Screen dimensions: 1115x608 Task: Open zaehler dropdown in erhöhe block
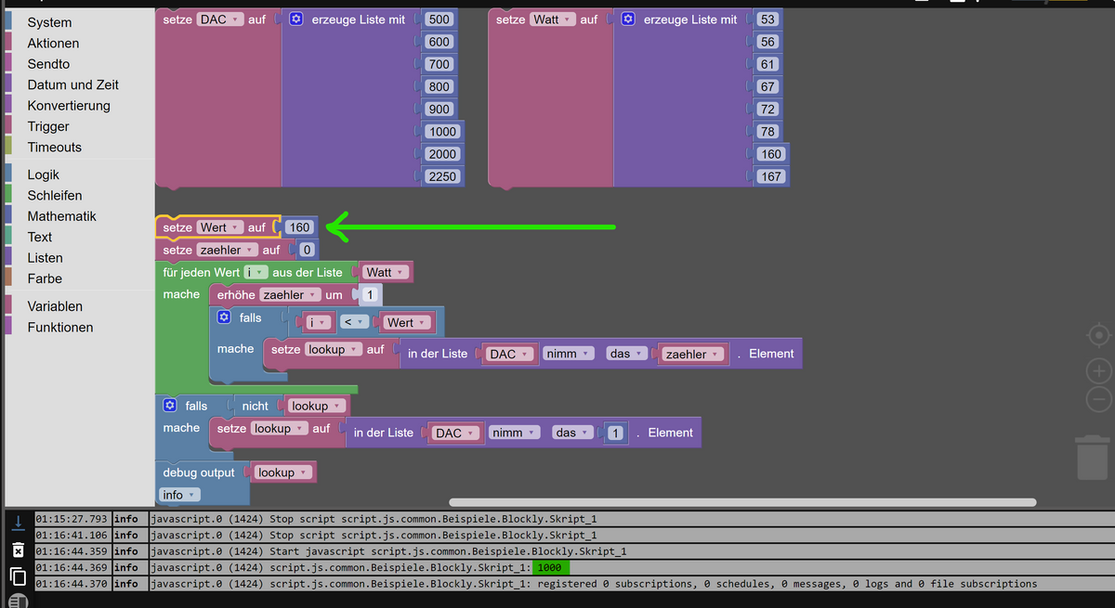(x=290, y=294)
